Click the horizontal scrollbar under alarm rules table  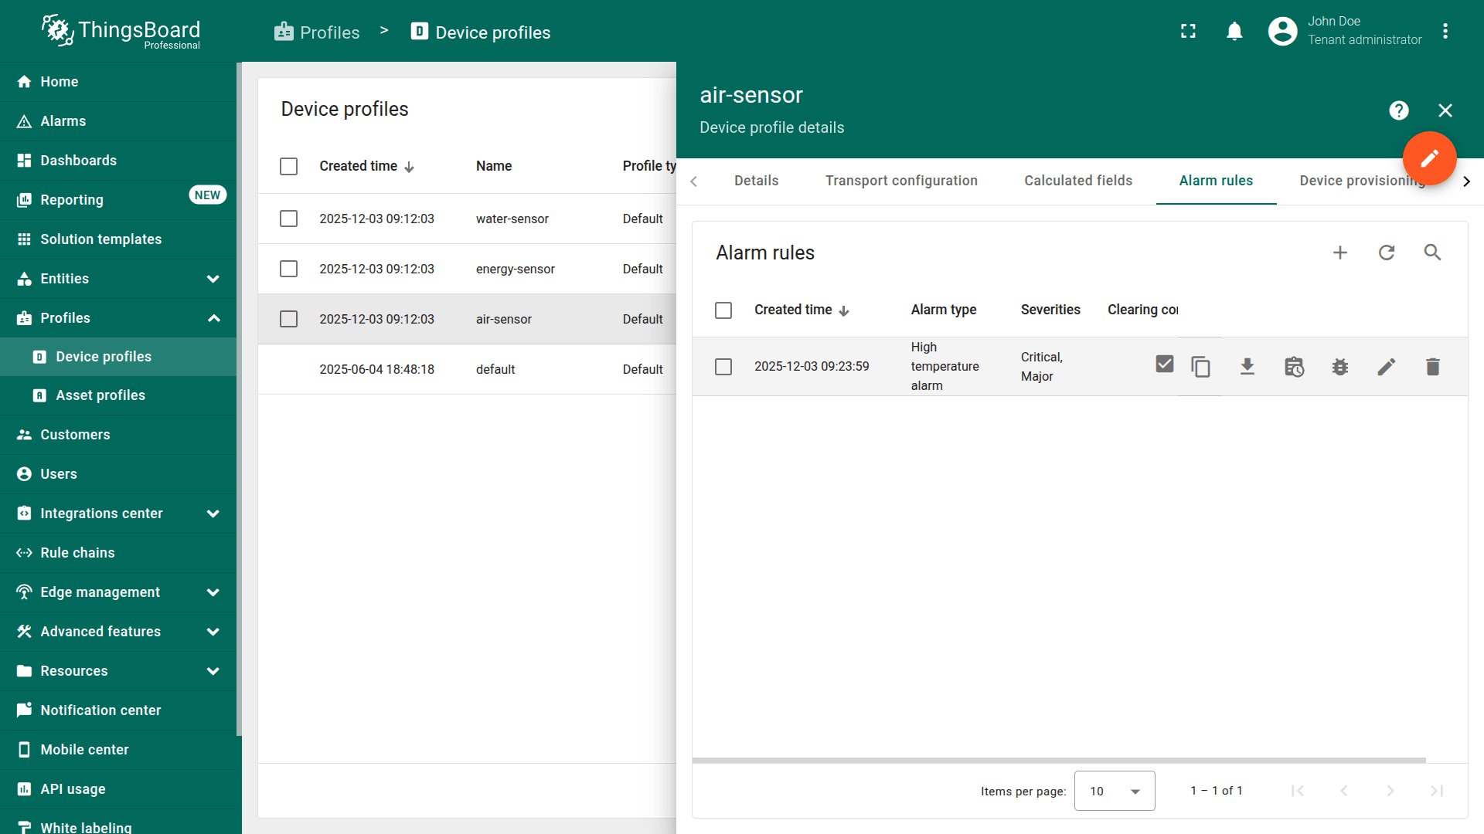[x=1059, y=761]
